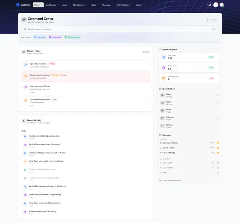Screen dimensions: 240x223
Task: Click the Invite user quick action
Action: tap(40, 37)
